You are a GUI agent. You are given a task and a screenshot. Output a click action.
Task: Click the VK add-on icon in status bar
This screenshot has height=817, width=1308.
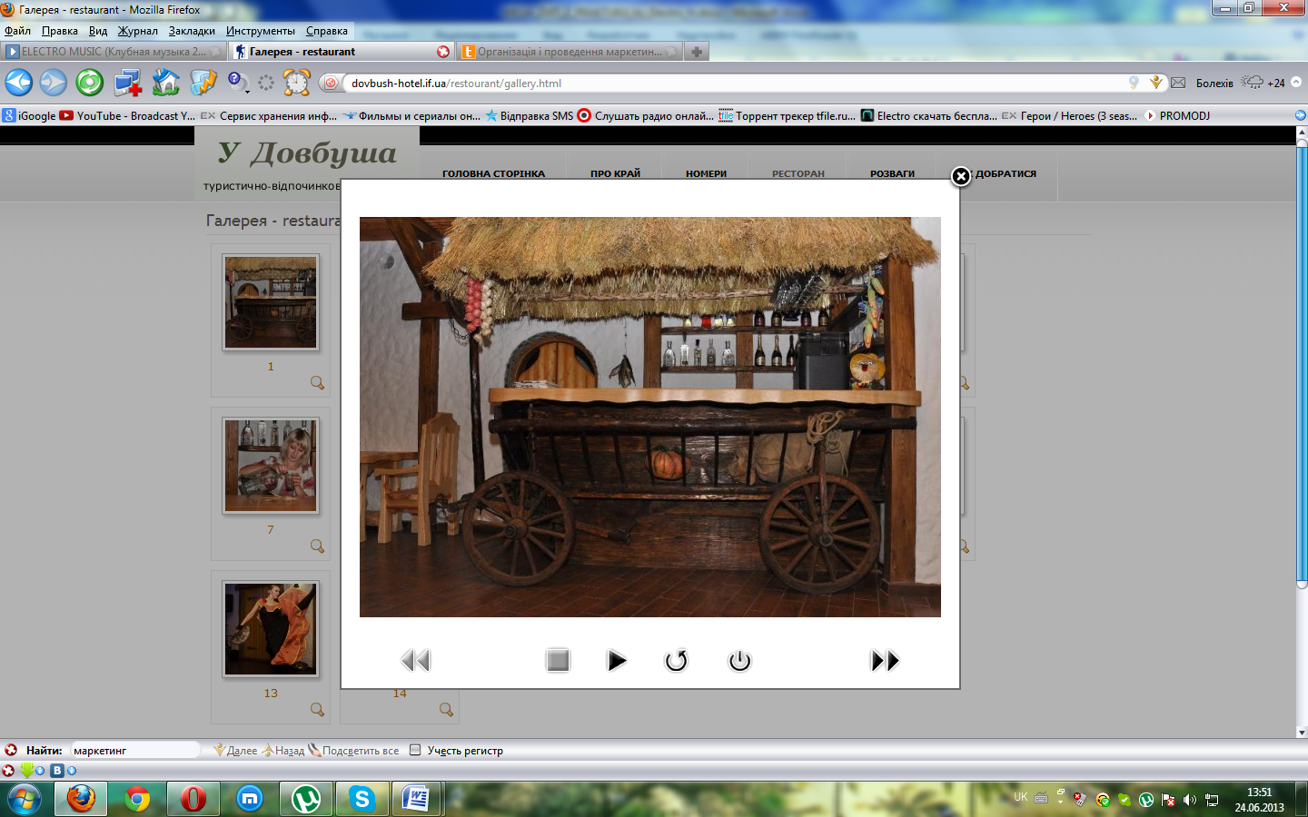coord(57,770)
